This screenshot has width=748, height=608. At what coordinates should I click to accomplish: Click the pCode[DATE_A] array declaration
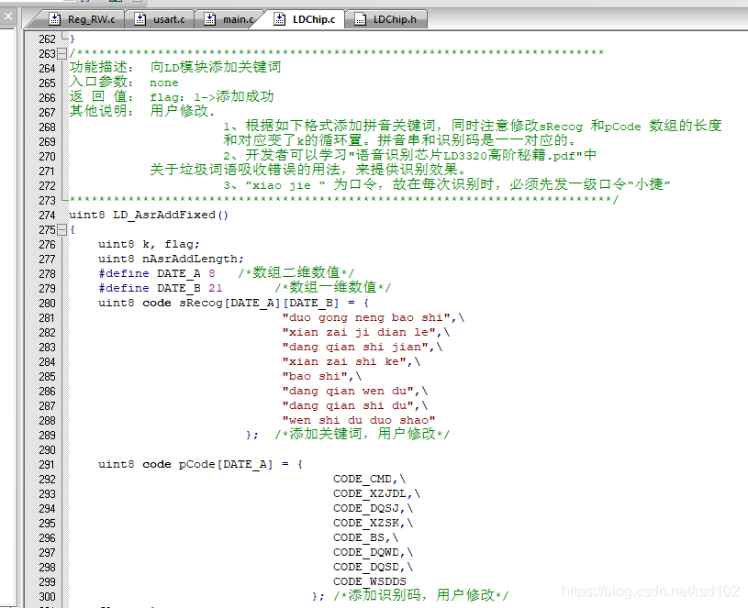(x=200, y=465)
